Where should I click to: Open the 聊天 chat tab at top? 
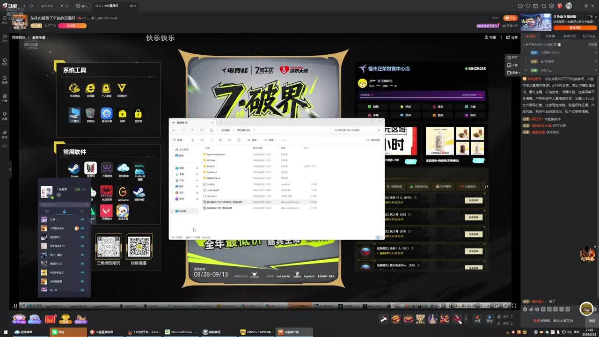pyautogui.click(x=82, y=6)
